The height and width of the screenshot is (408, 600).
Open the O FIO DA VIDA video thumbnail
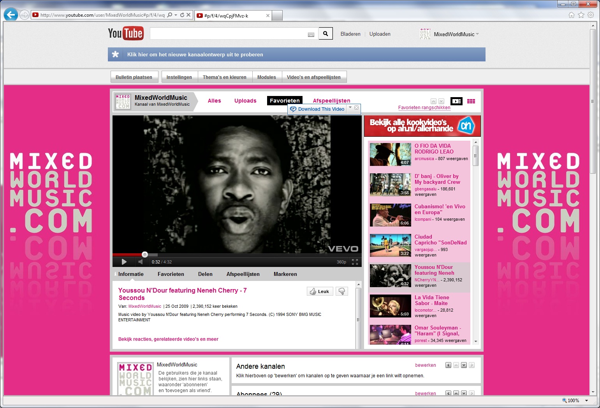390,154
